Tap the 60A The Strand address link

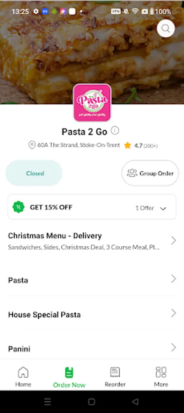point(79,145)
